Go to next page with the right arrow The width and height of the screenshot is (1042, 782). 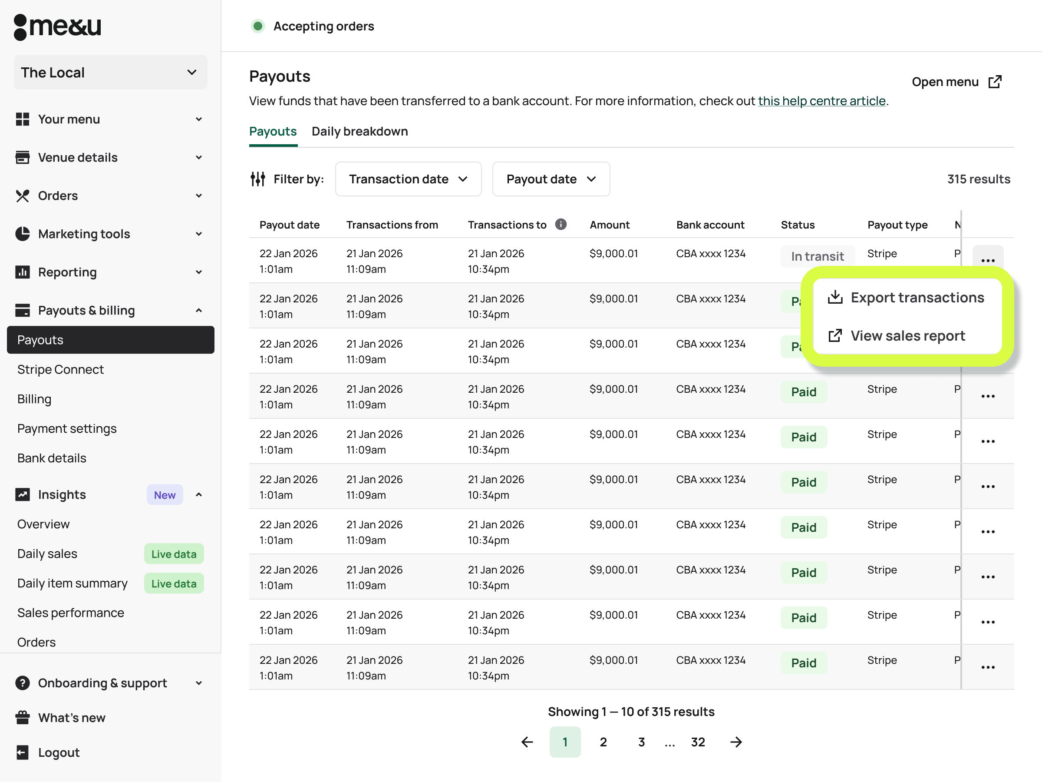coord(736,742)
